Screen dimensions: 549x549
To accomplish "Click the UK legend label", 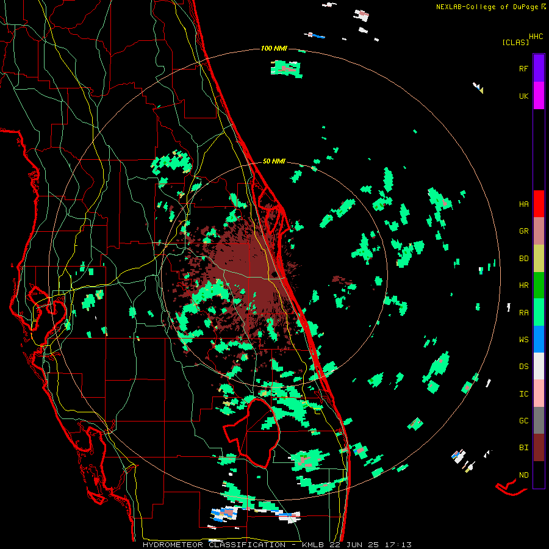I will pyautogui.click(x=523, y=96).
